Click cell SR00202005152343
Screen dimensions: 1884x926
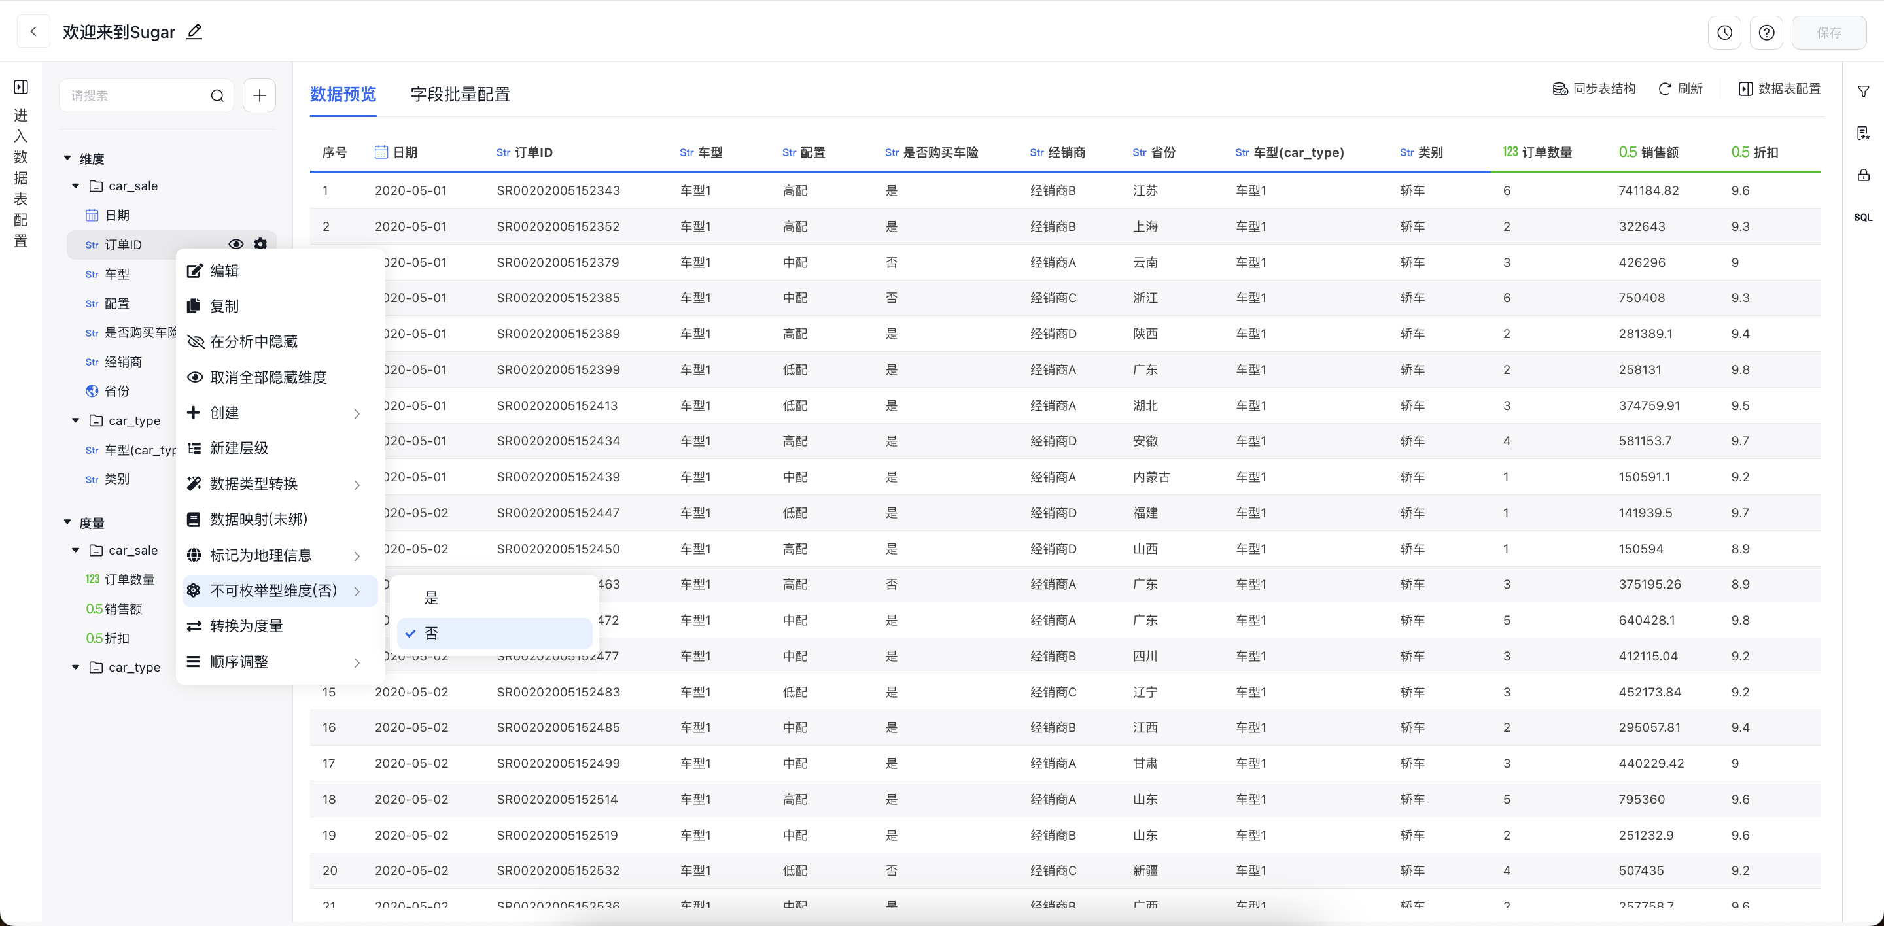558,191
